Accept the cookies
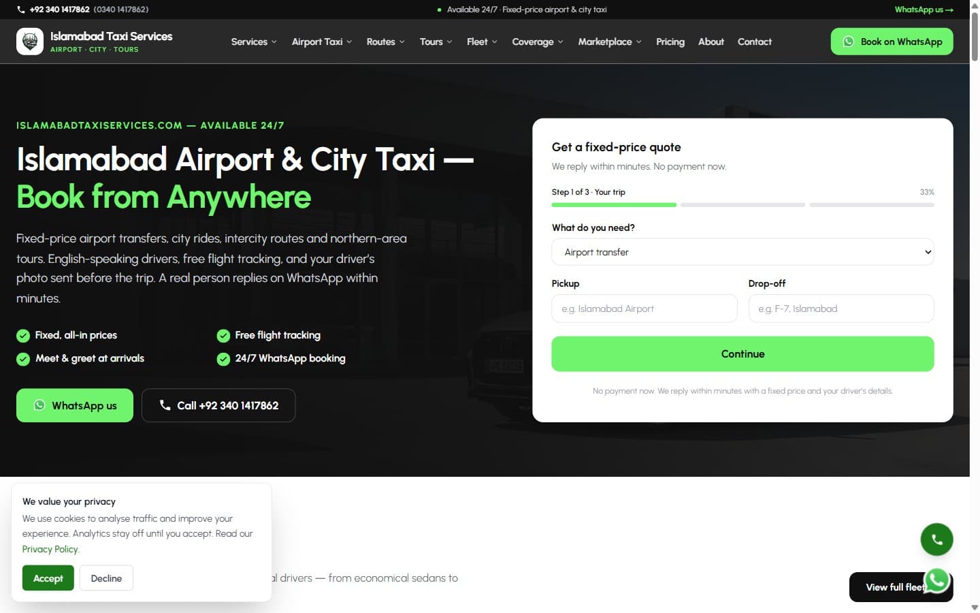The image size is (980, 613). [48, 578]
